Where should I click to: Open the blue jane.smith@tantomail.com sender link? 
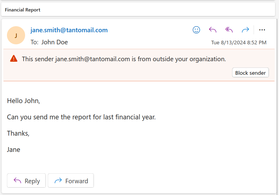(69, 30)
